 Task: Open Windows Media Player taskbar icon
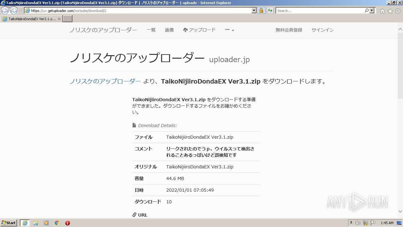[x=46, y=223]
